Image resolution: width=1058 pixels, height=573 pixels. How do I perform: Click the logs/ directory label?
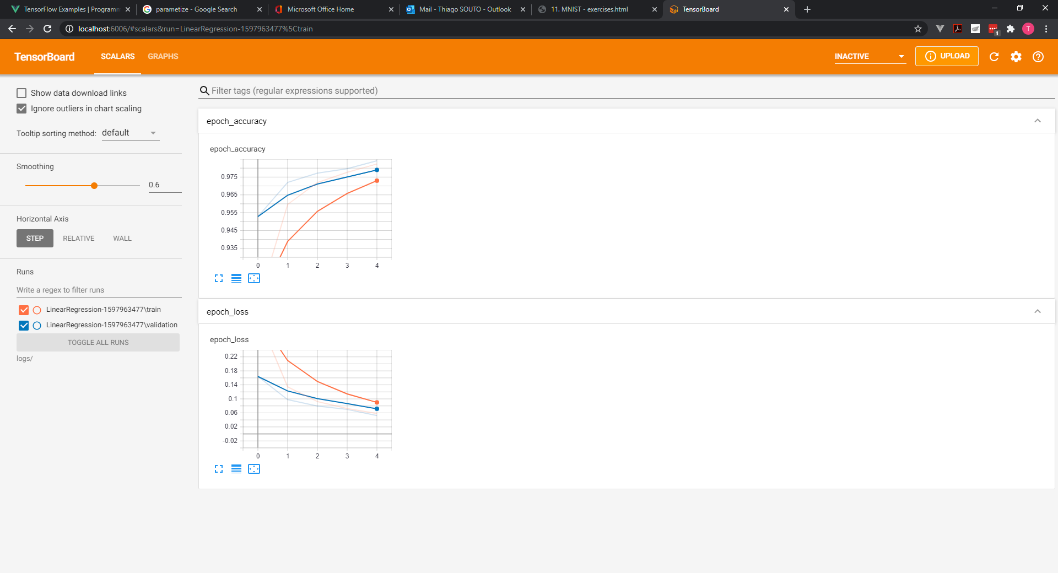pos(25,359)
